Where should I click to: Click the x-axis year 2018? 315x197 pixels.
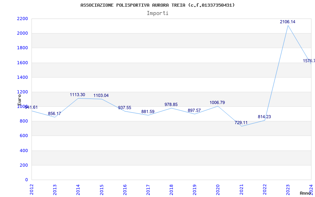click(x=171, y=190)
